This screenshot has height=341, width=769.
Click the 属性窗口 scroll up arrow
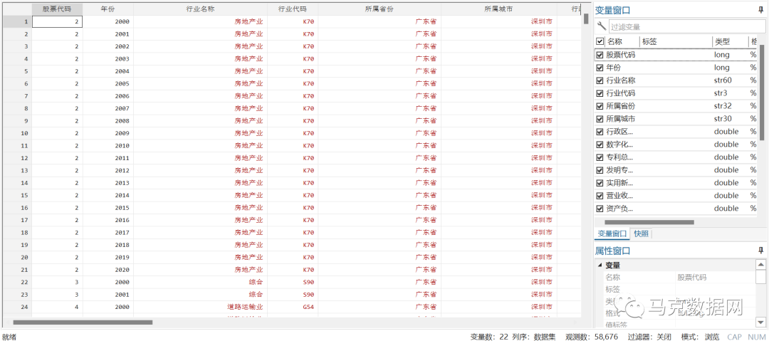pyautogui.click(x=760, y=265)
